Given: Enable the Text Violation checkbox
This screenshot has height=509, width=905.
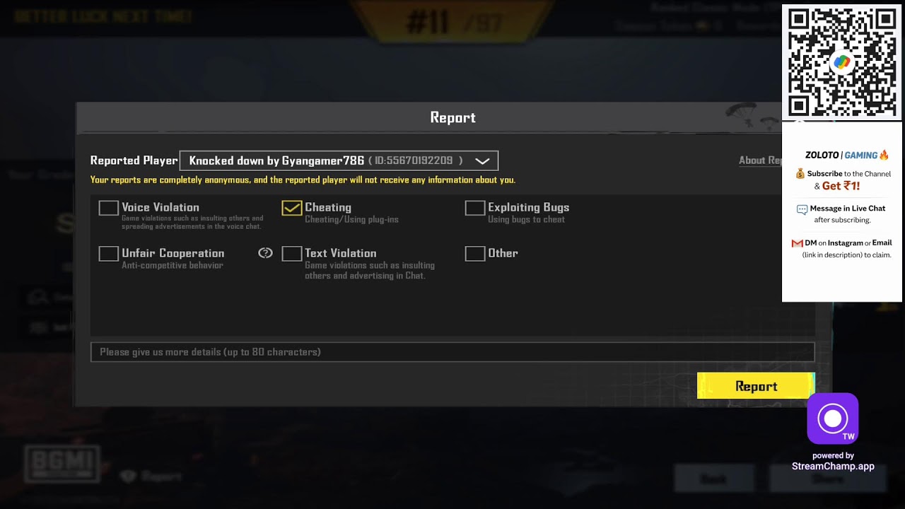Looking at the screenshot, I should click(x=291, y=253).
